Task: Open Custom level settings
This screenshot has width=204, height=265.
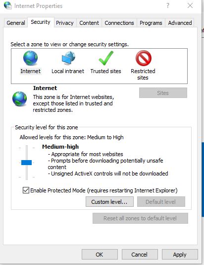Action: tap(109, 202)
